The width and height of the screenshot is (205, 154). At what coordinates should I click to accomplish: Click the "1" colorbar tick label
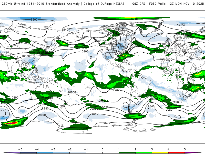pos(119,149)
